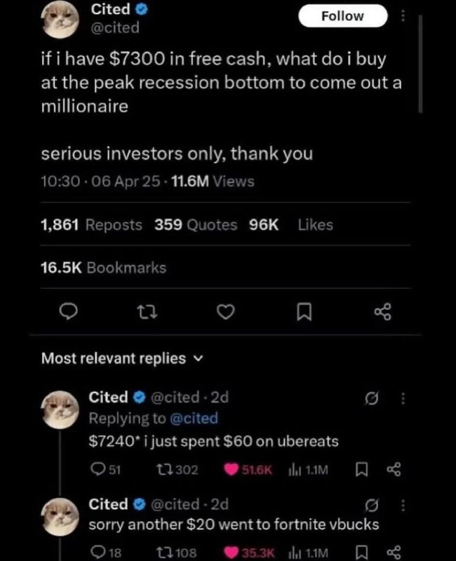This screenshot has height=561, width=456.
Task: Share the main tweet
Action: [382, 311]
